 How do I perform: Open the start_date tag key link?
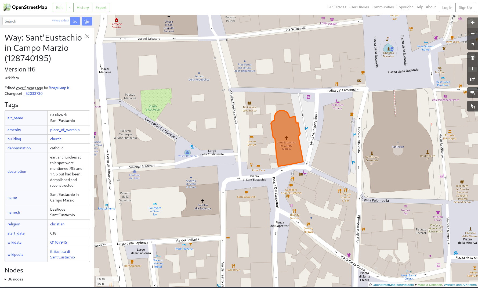(x=16, y=233)
